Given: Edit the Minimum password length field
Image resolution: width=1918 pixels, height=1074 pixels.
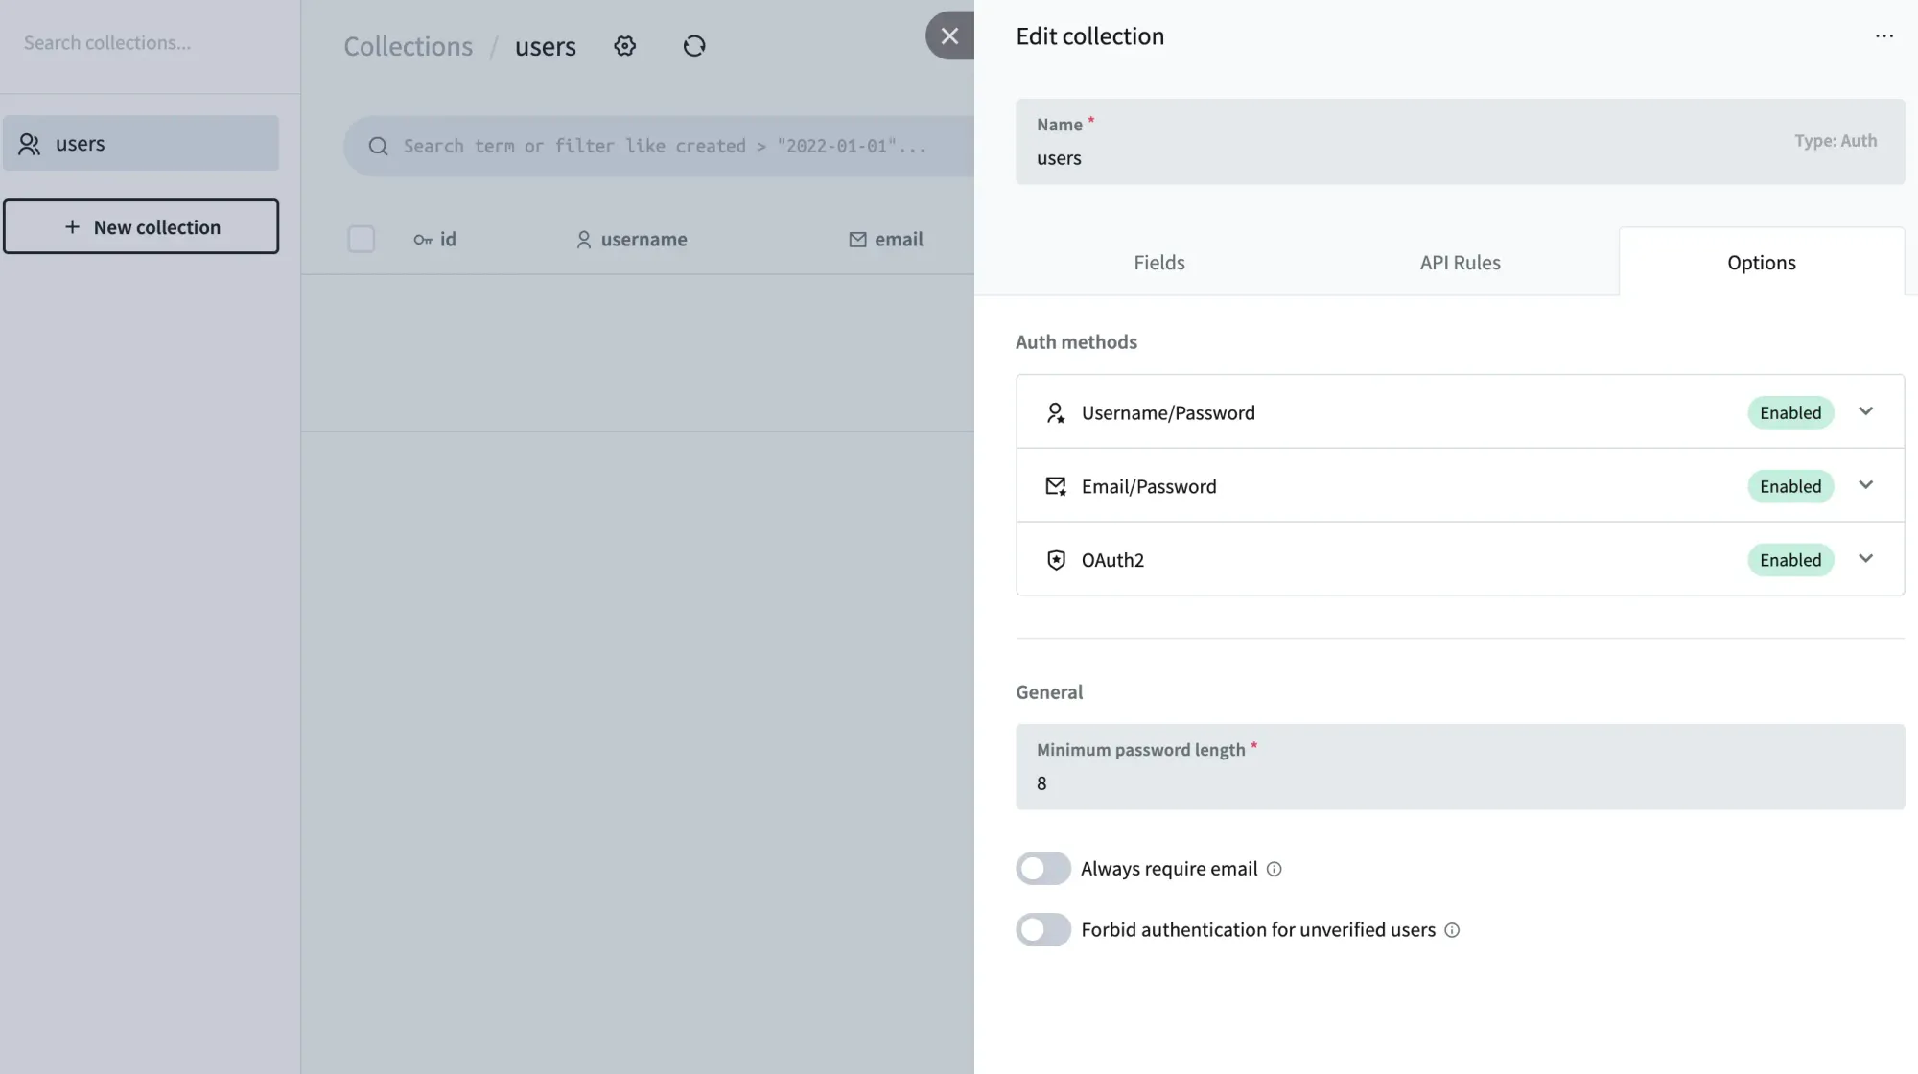Looking at the screenshot, I should pos(1461,767).
